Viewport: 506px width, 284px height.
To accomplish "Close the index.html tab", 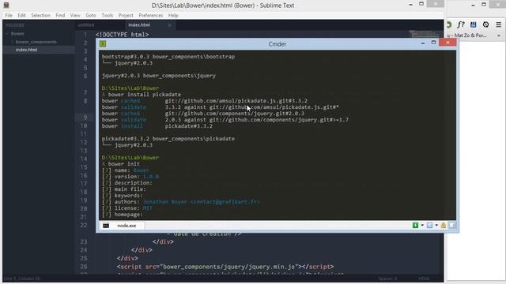I will [169, 25].
